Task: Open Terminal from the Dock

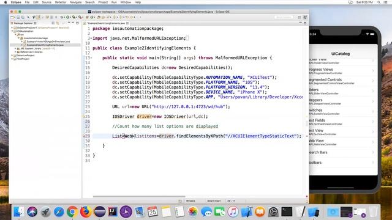Action: pyautogui.click(x=287, y=212)
